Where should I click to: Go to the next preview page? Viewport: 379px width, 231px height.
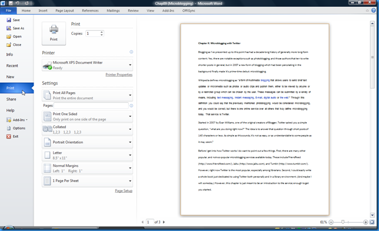[x=164, y=222]
